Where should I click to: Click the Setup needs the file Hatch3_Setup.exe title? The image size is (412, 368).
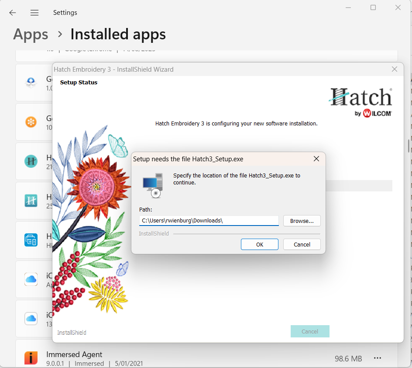[188, 159]
